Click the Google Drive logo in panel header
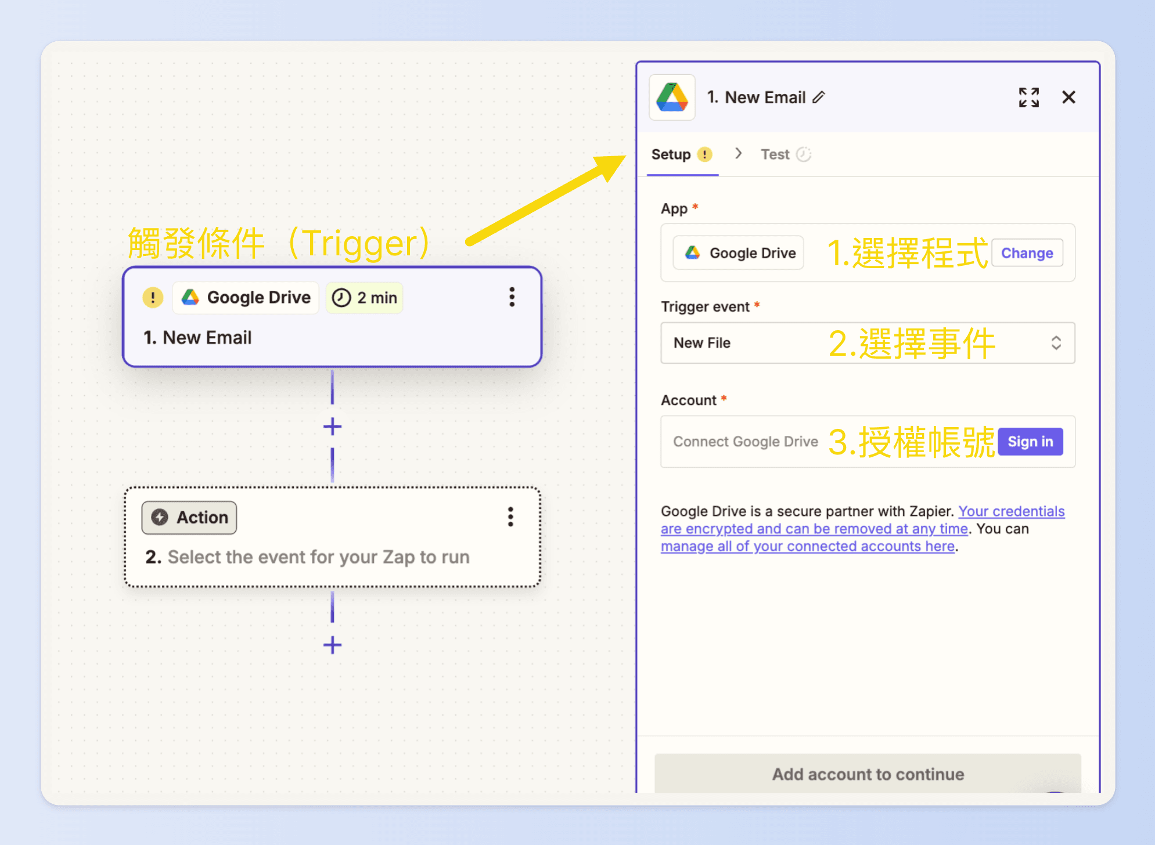This screenshot has width=1155, height=845. point(672,98)
